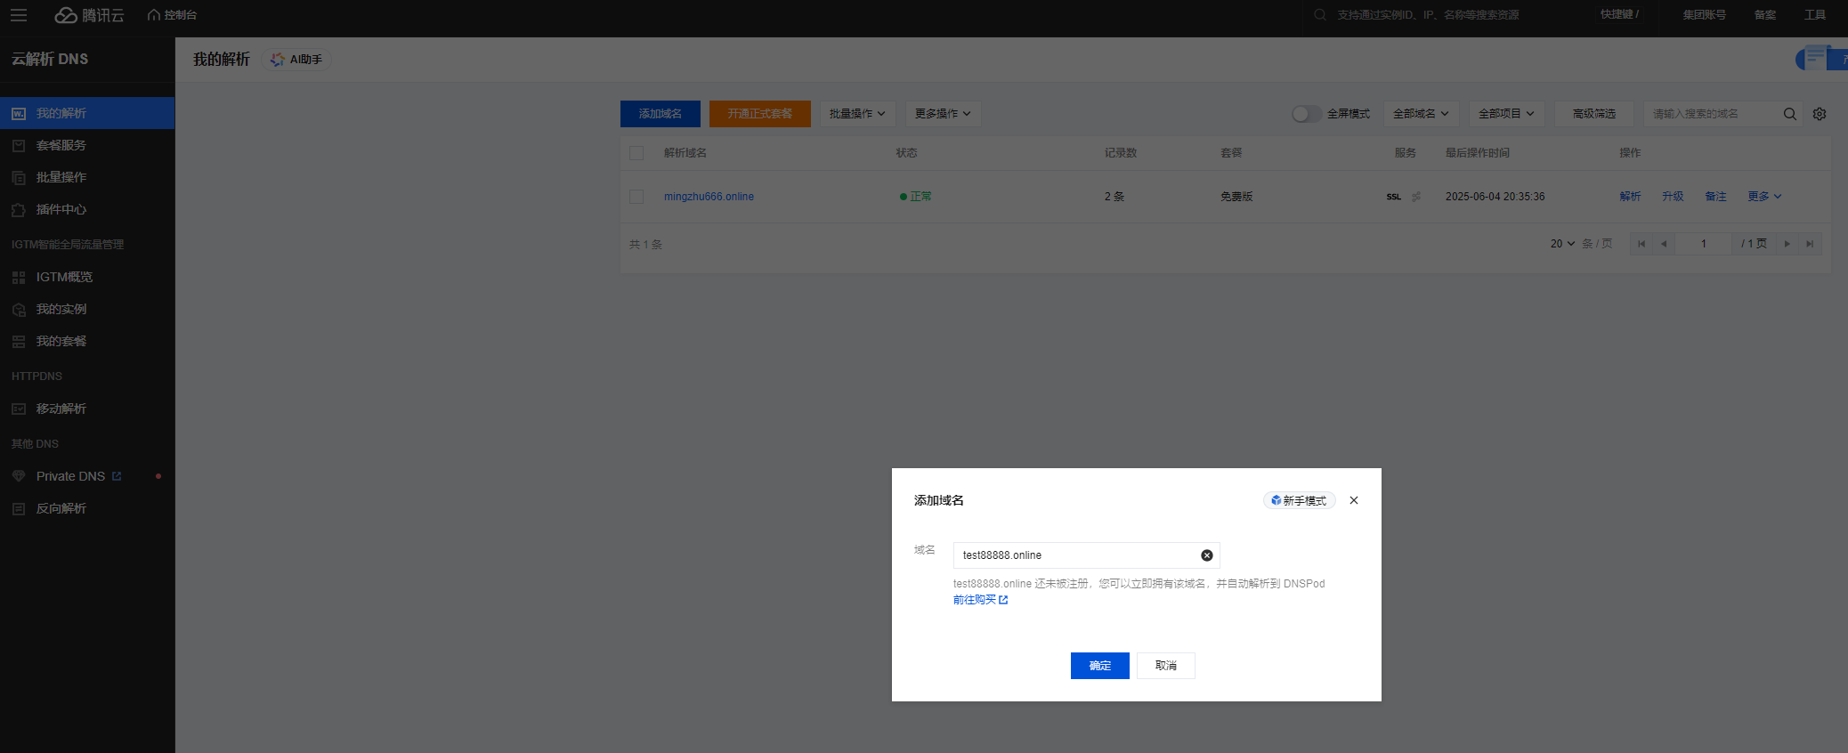Click the SSL service icon for mingzhu666.online
The height and width of the screenshot is (753, 1848).
coord(1393,197)
